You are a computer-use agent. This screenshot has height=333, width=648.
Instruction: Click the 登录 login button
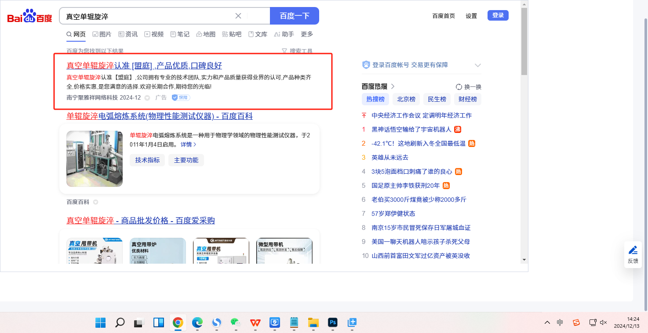498,16
